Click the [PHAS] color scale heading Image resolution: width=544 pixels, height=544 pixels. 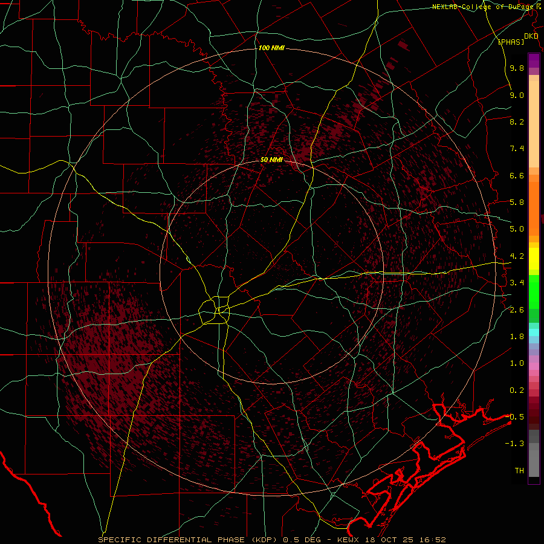tap(511, 42)
